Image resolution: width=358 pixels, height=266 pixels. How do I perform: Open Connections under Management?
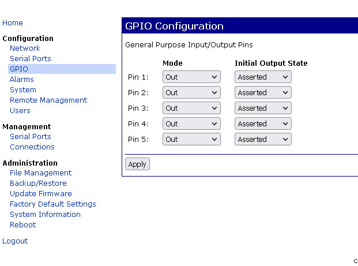[32, 147]
